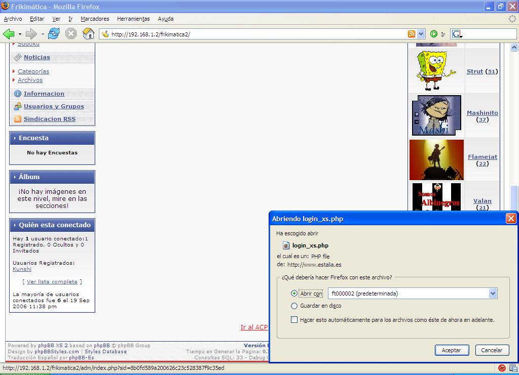Reload the page with the refresh icon
519x375 pixels.
54,34
